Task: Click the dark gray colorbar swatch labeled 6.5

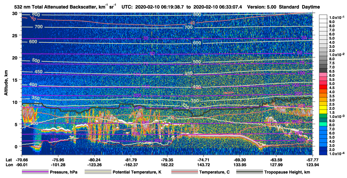Action: click(323, 70)
